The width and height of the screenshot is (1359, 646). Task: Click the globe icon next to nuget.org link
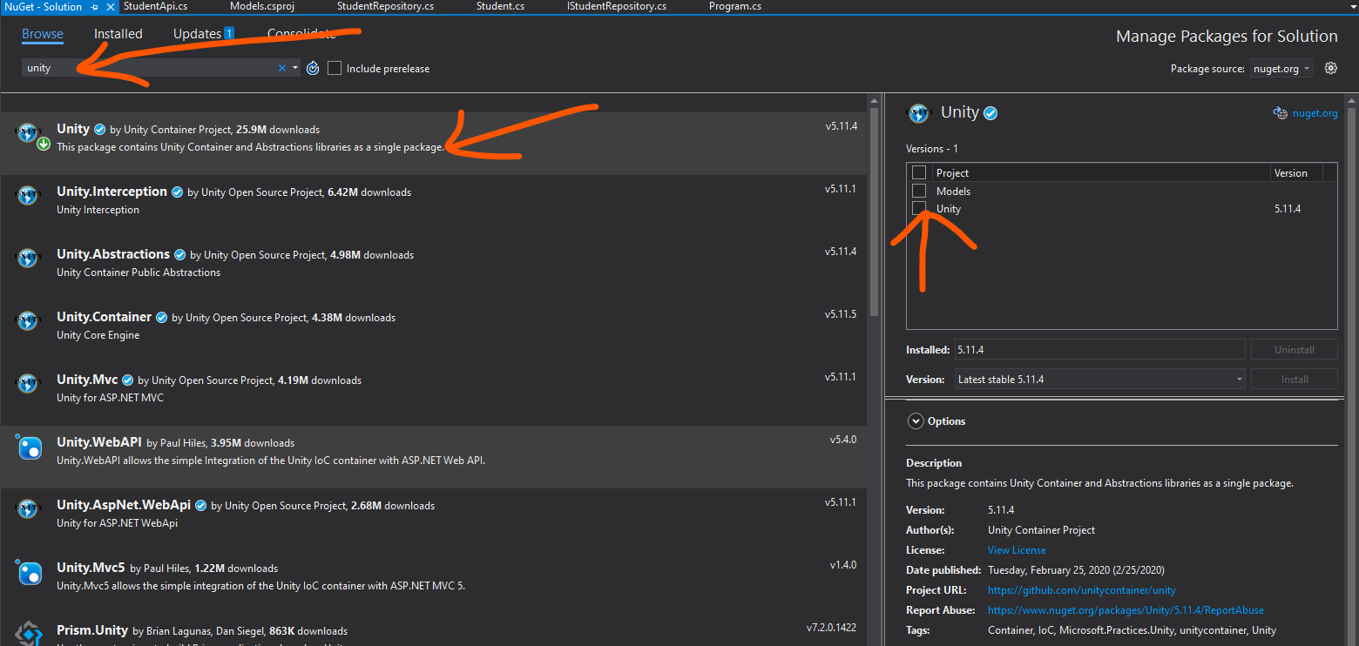pos(1280,113)
